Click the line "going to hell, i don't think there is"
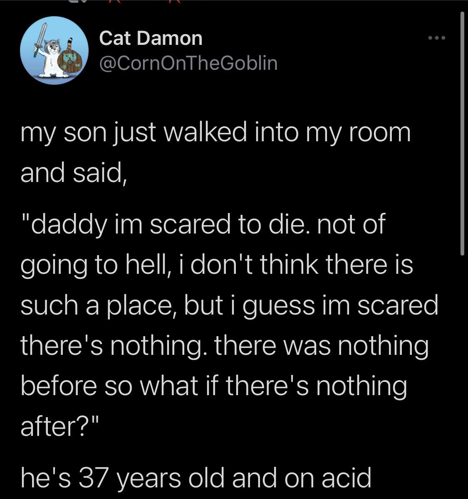 217,264
